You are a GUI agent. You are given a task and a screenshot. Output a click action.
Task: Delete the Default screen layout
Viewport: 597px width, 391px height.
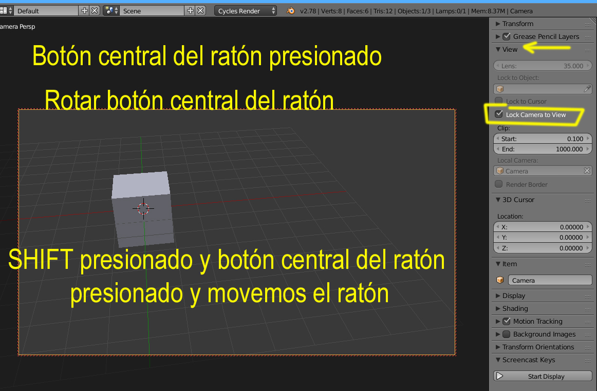[x=95, y=11]
